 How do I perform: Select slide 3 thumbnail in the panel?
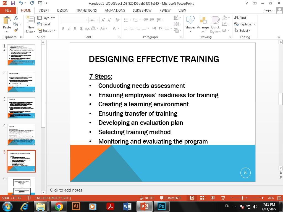point(21,108)
